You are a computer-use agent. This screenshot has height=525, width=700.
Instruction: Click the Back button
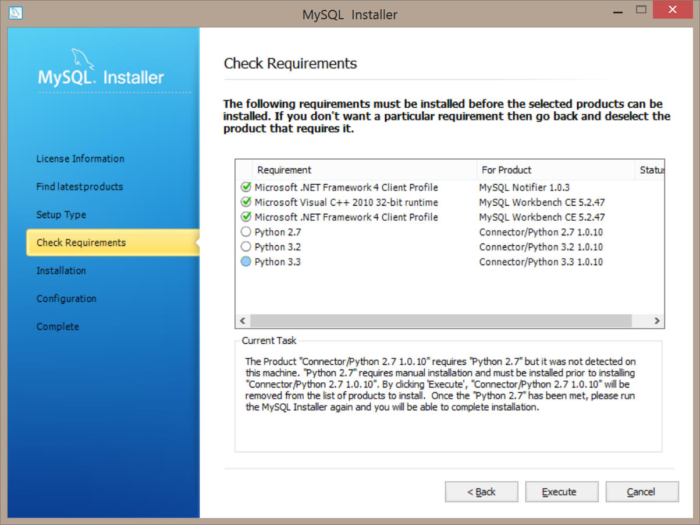[481, 492]
